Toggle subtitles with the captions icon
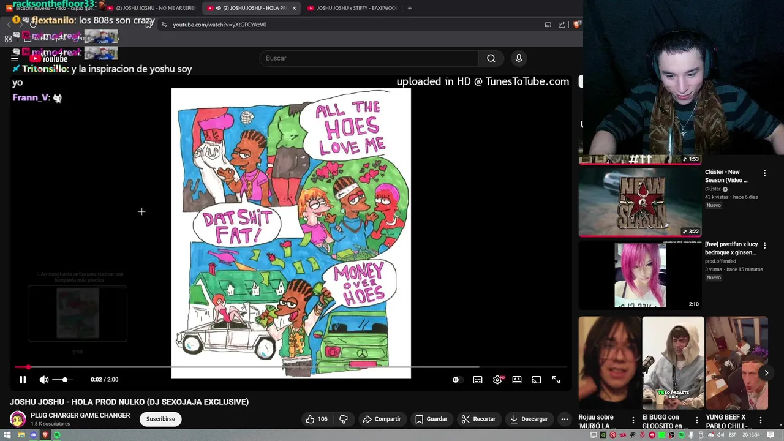The width and height of the screenshot is (784, 441). pyautogui.click(x=478, y=380)
